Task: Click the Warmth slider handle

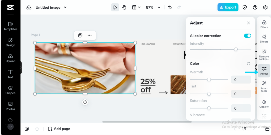Action: coord(209,80)
